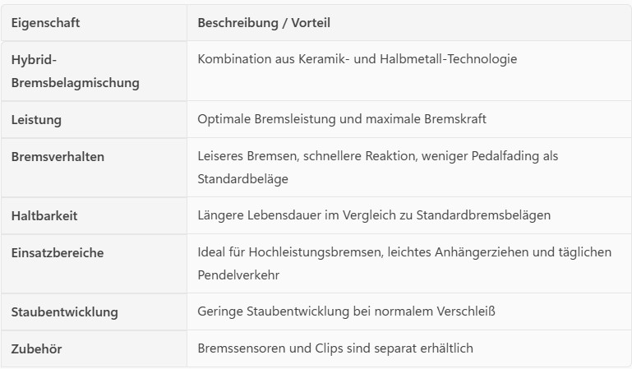
Task: Click the Bremsverhalten row label
Action: [x=58, y=157]
